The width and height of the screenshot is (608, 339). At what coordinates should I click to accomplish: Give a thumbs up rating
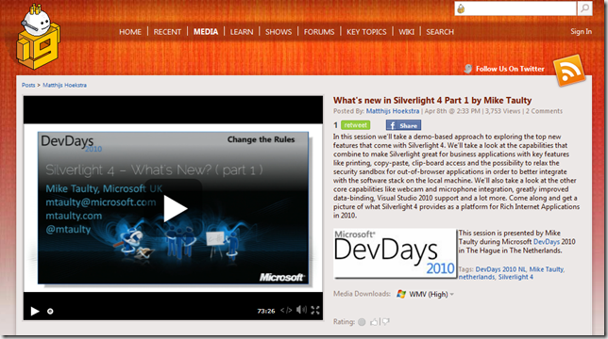tap(374, 322)
